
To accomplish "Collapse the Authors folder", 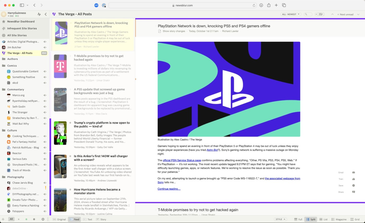I will [4, 59].
